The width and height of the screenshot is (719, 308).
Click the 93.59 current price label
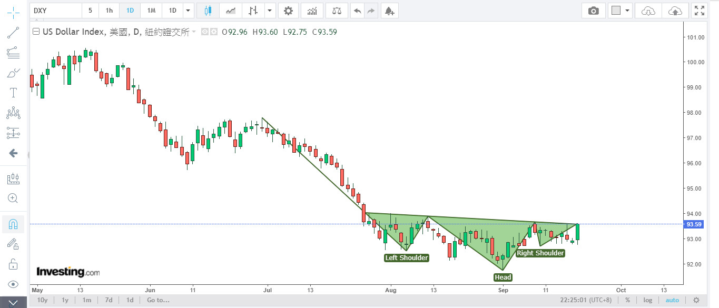(693, 224)
